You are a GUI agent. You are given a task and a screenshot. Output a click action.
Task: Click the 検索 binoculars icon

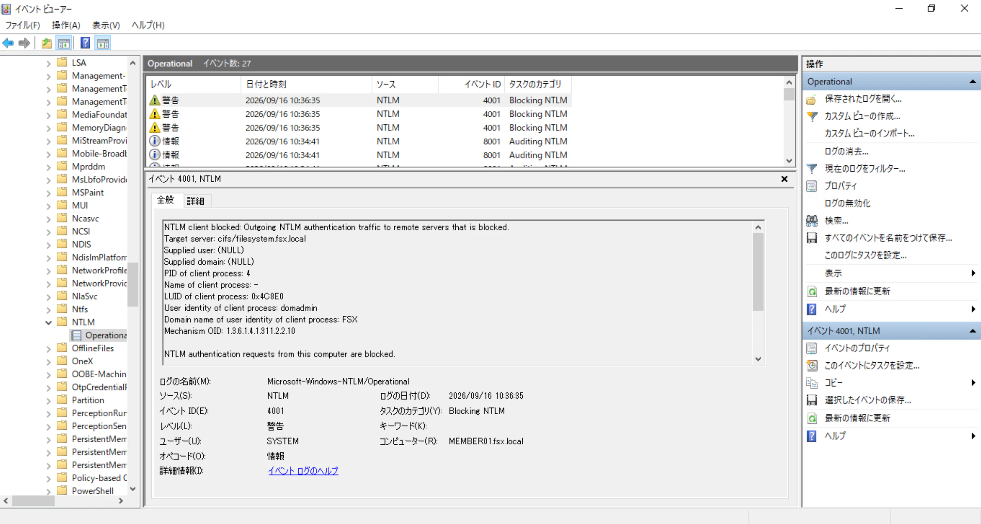812,221
